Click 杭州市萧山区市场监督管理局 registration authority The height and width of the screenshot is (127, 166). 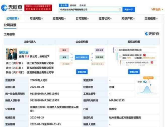125,117
